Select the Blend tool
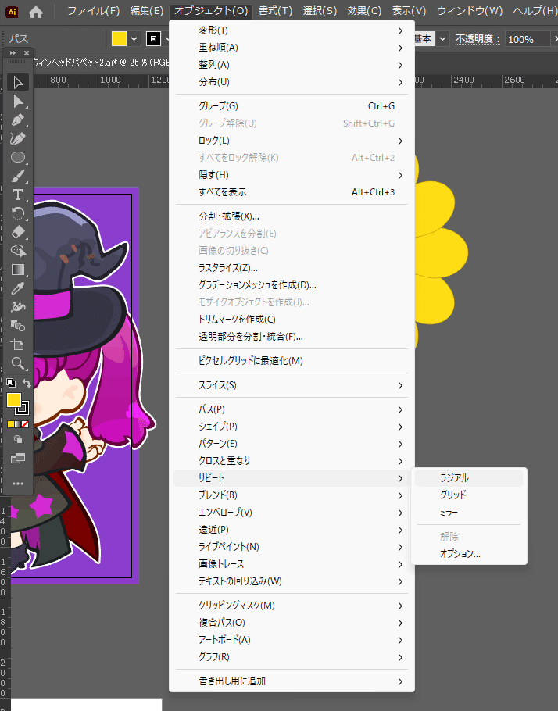558x711 pixels. point(18,326)
